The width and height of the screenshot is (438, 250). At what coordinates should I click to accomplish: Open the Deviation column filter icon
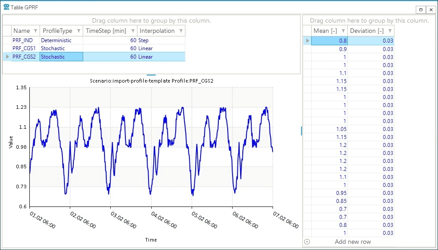[x=390, y=31]
